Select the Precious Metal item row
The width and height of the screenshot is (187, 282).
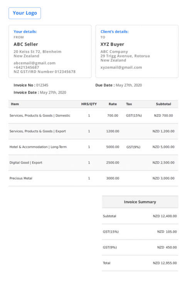click(x=93, y=178)
